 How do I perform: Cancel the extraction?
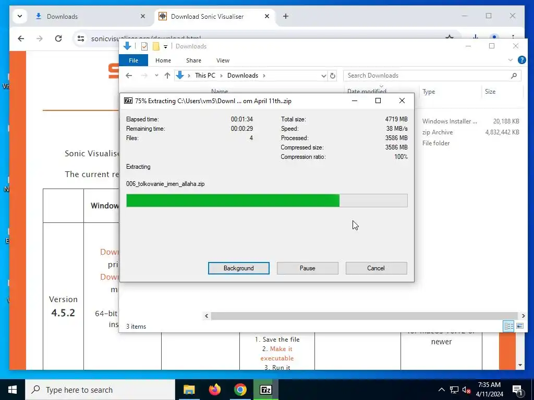(x=376, y=268)
